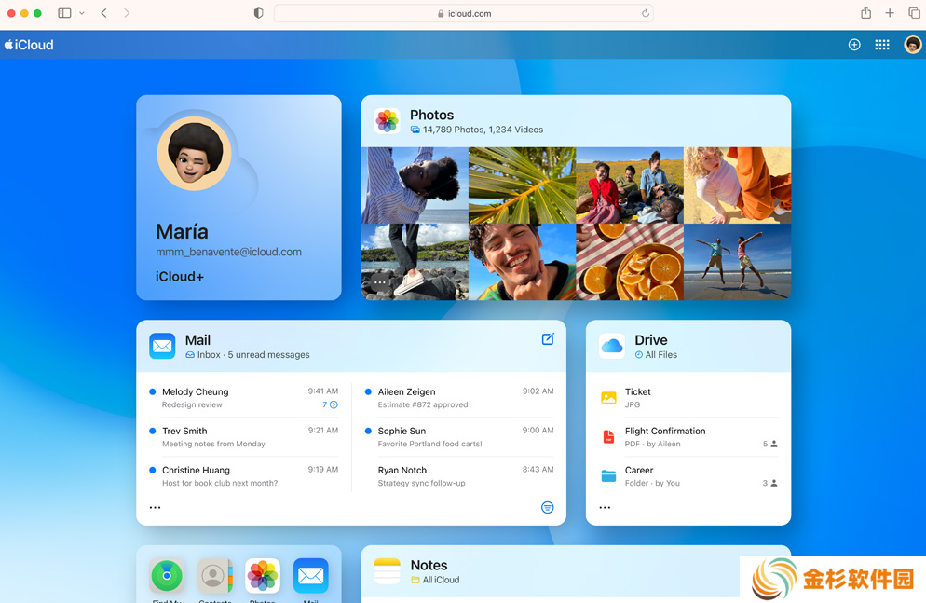Viewport: 926px width, 603px height.
Task: Open Flight Confirmation file in Drive
Action: point(688,437)
